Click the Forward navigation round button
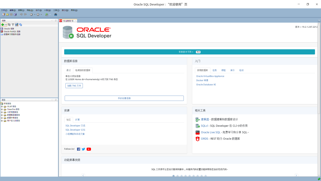Screen dimensions: 321x181 tap(38, 15)
